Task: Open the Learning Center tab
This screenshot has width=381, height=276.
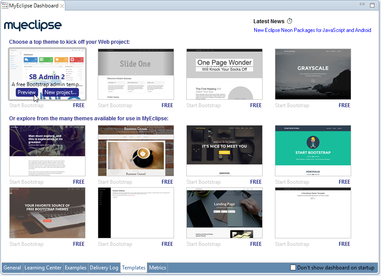Action: click(43, 267)
